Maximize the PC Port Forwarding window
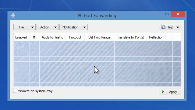This screenshot has width=195, height=110. click(167, 14)
